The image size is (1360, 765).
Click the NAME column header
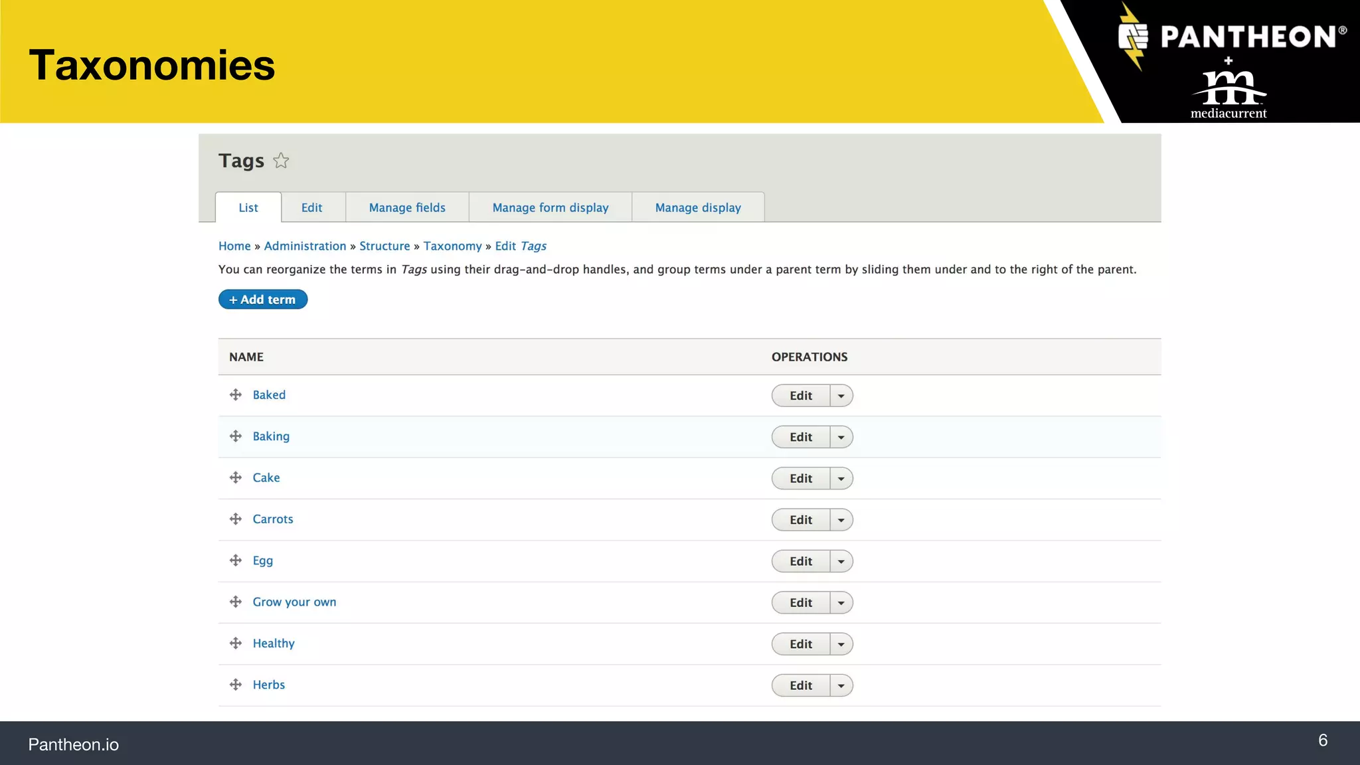pyautogui.click(x=246, y=357)
